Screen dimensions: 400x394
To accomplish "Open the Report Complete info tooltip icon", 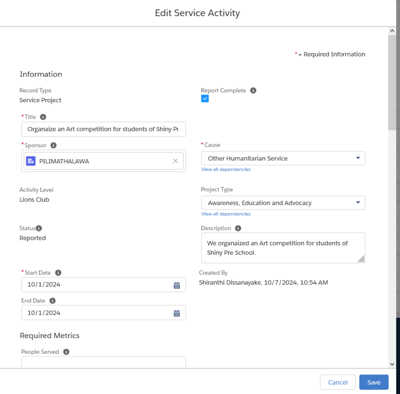I will pyautogui.click(x=253, y=90).
